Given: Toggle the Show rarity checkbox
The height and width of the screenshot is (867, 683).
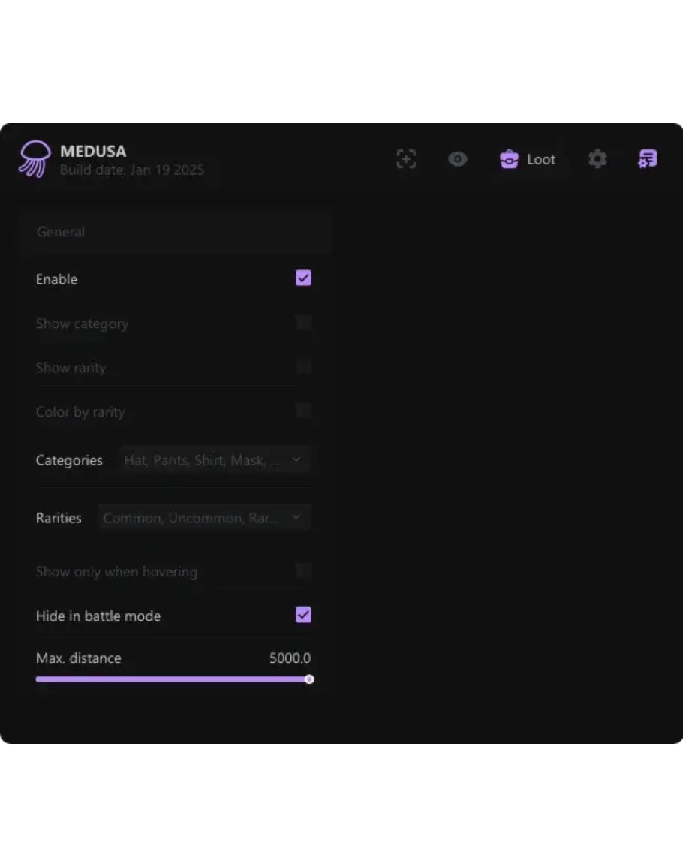Looking at the screenshot, I should pos(303,367).
